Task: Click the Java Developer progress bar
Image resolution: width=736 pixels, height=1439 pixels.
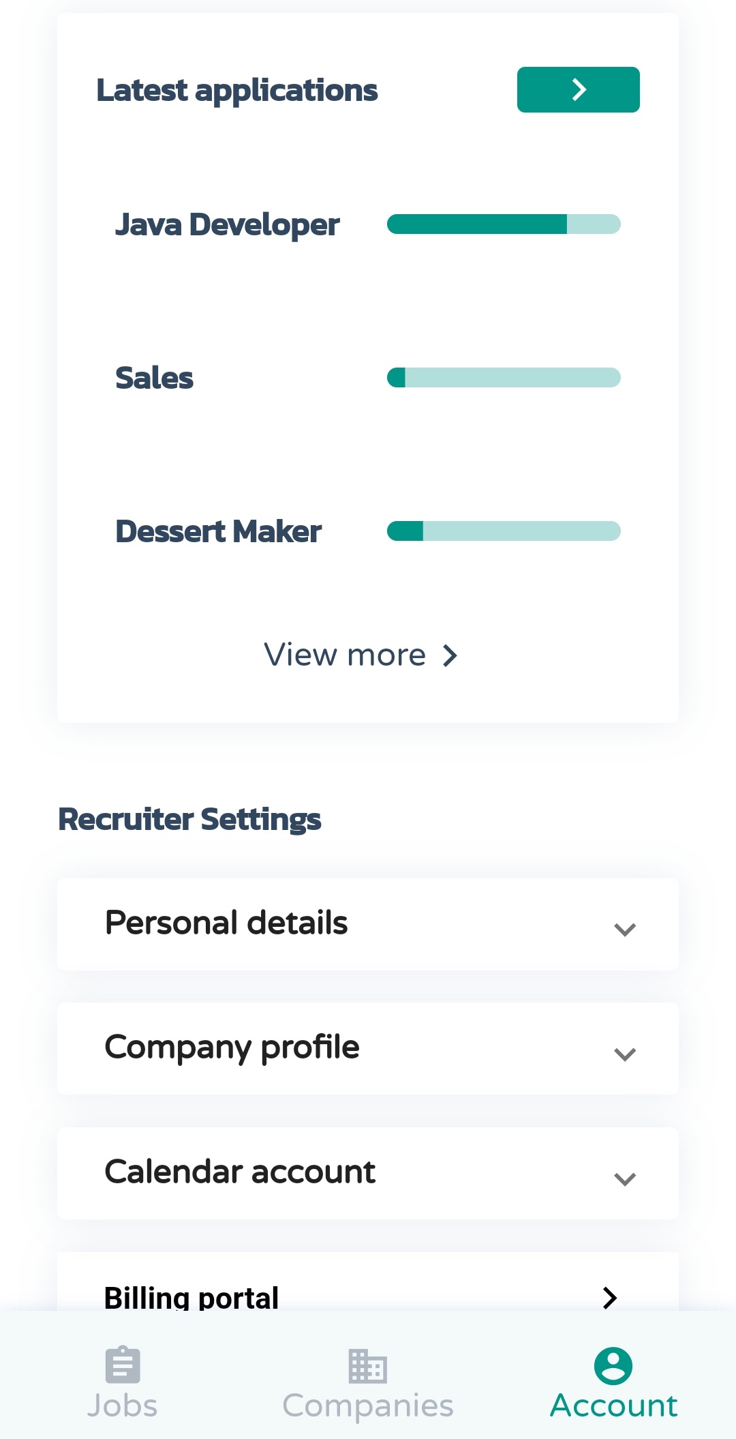Action: click(504, 224)
